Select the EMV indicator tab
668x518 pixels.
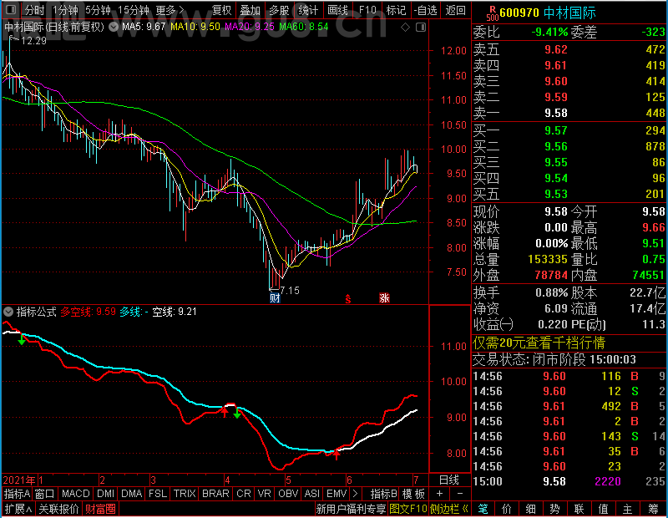pyautogui.click(x=337, y=494)
